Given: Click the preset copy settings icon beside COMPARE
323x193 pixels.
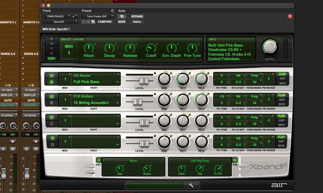Looking at the screenshot, I should coord(93,22).
